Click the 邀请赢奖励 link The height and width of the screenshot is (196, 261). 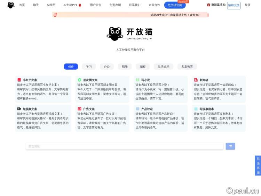point(219,5)
